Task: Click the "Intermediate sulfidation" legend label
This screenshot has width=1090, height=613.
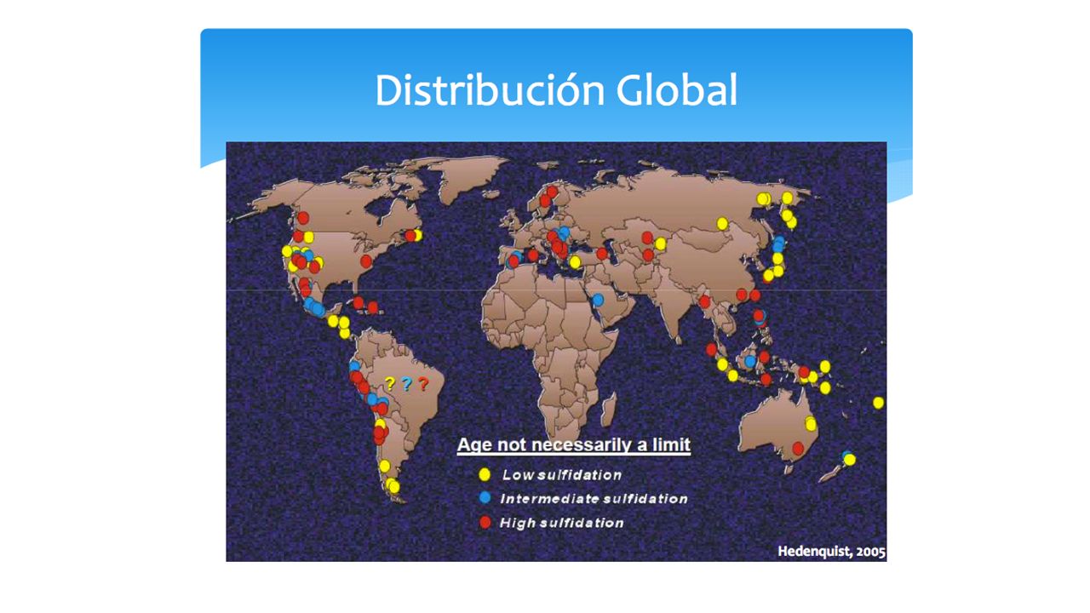Action: pos(594,498)
